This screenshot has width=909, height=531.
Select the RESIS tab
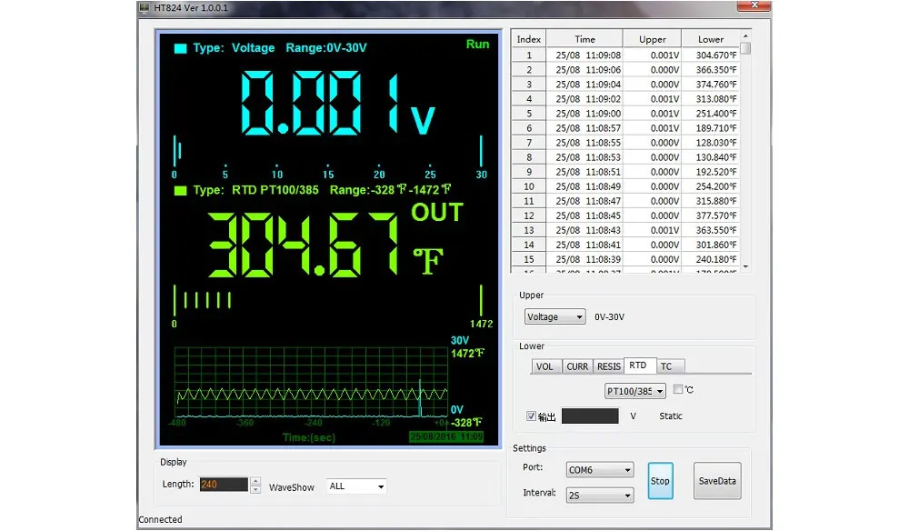609,366
